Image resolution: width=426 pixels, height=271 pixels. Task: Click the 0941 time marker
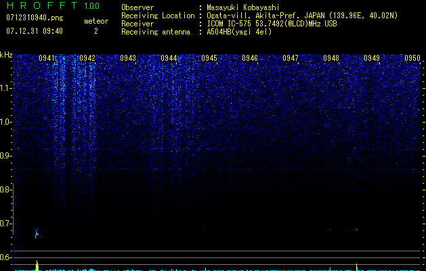[47, 58]
